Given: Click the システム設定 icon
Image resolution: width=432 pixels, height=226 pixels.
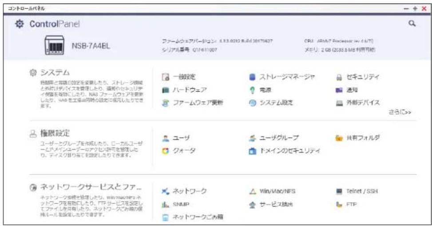Looking at the screenshot, I should [252, 103].
